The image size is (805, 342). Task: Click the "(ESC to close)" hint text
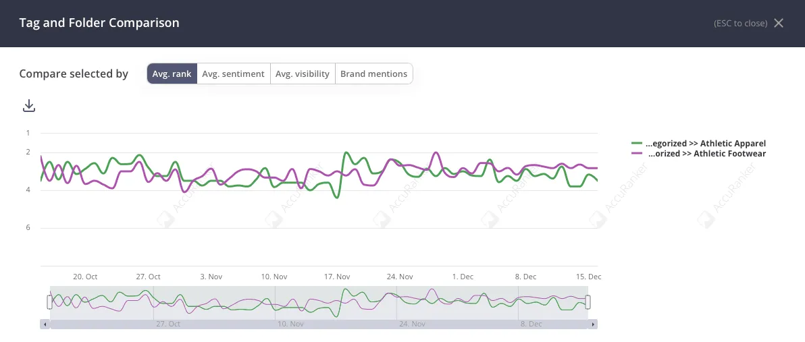click(740, 24)
